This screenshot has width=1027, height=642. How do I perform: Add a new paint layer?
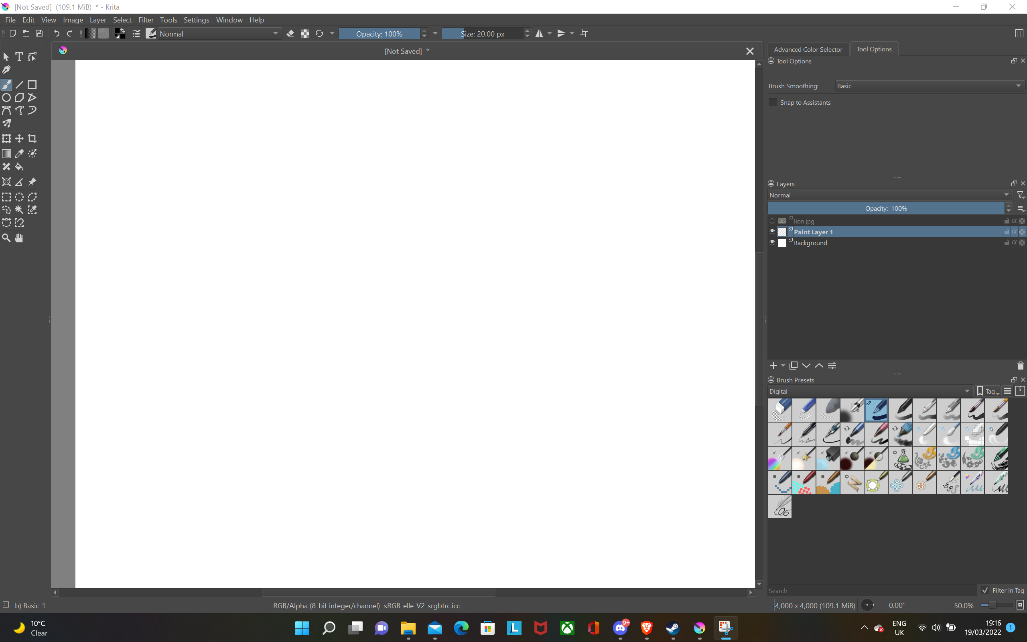coord(773,365)
